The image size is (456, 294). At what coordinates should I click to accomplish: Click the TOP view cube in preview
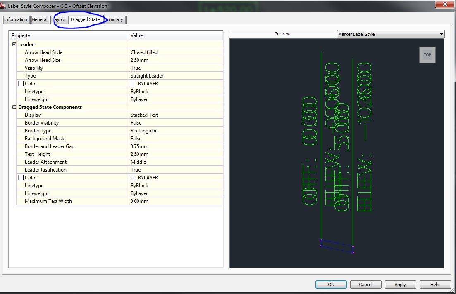pyautogui.click(x=427, y=54)
